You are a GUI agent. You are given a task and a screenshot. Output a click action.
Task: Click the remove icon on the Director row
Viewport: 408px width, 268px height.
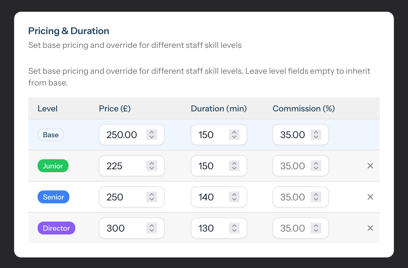pyautogui.click(x=370, y=228)
